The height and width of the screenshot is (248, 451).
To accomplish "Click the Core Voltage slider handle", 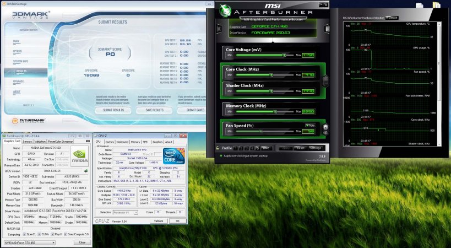I will click(x=284, y=55).
